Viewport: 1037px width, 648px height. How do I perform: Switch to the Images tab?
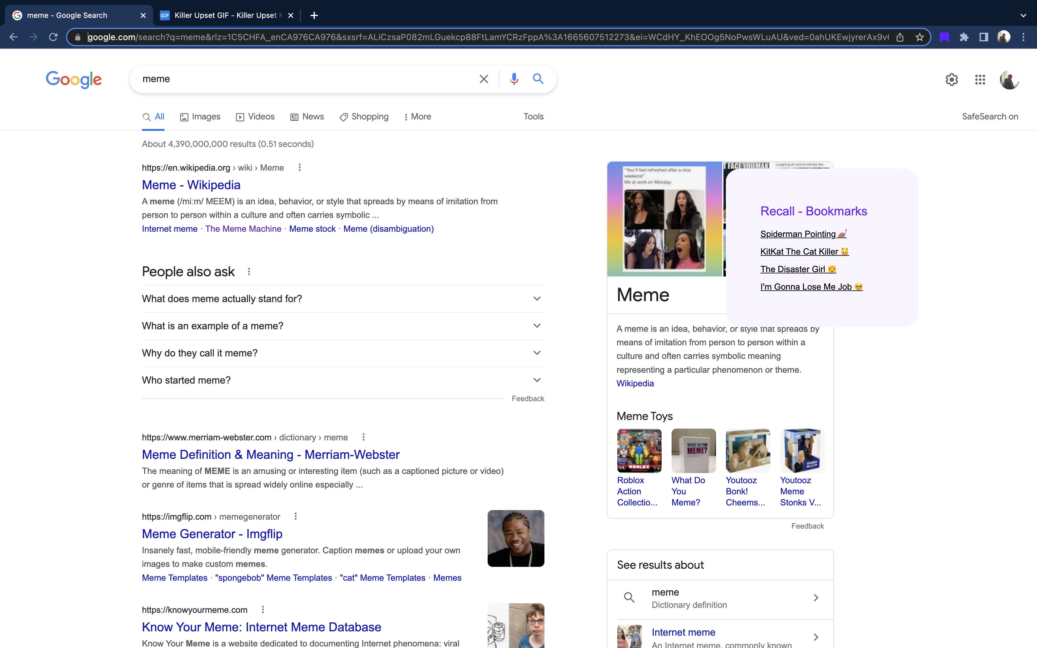point(200,117)
